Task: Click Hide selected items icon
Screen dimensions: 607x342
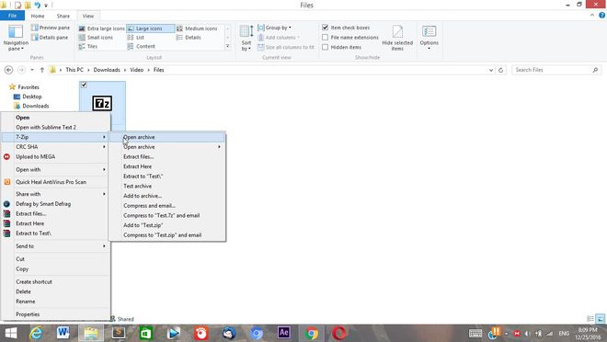Action: [397, 38]
